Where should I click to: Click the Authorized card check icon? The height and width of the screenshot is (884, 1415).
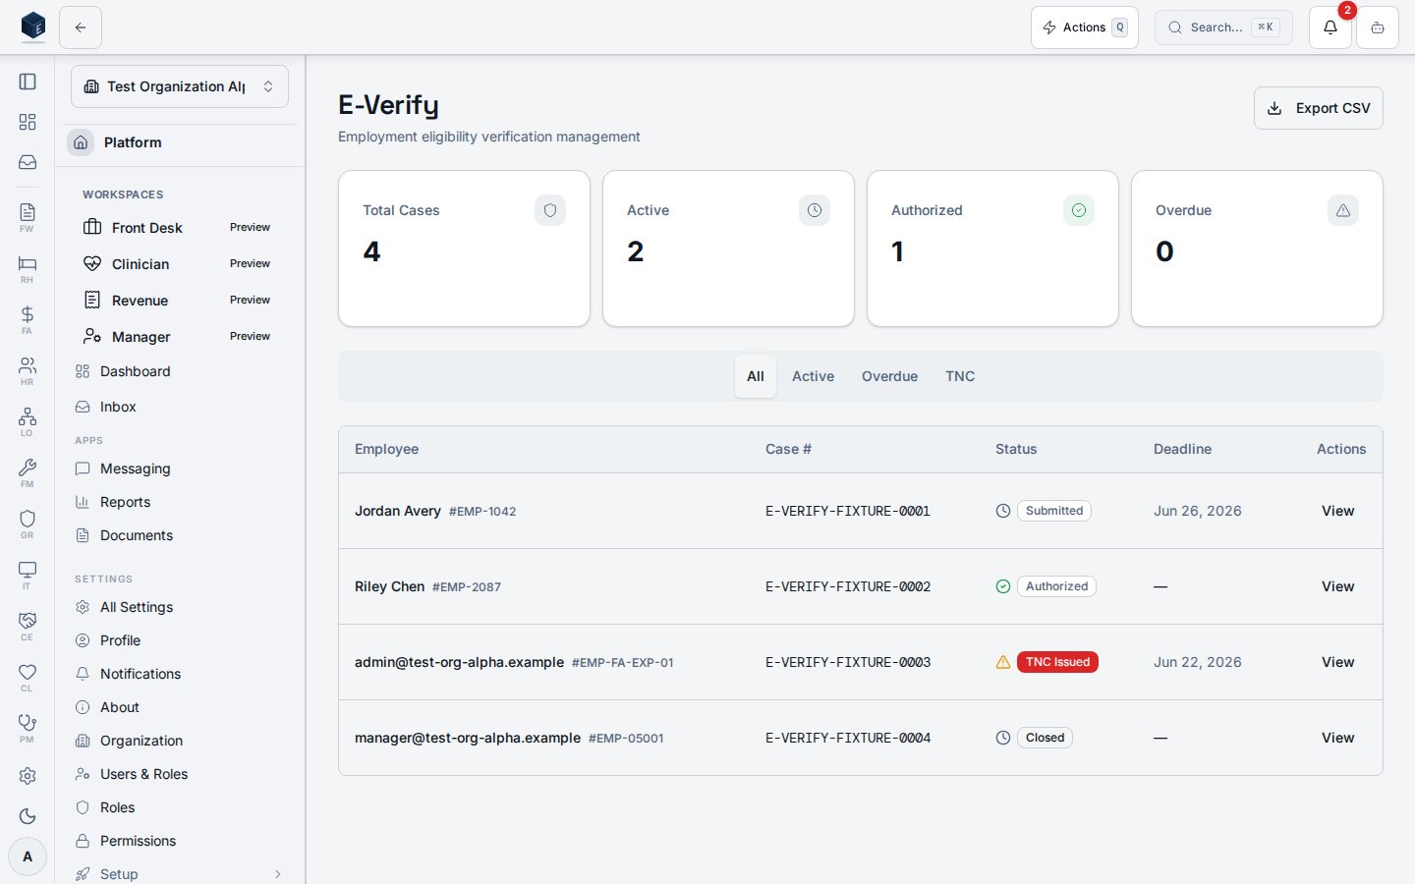coord(1079,210)
